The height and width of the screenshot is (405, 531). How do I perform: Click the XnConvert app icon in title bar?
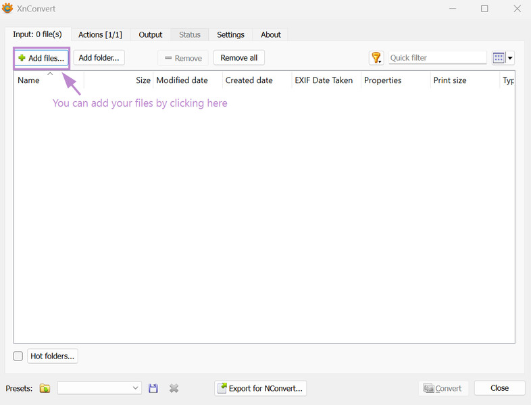click(x=7, y=8)
